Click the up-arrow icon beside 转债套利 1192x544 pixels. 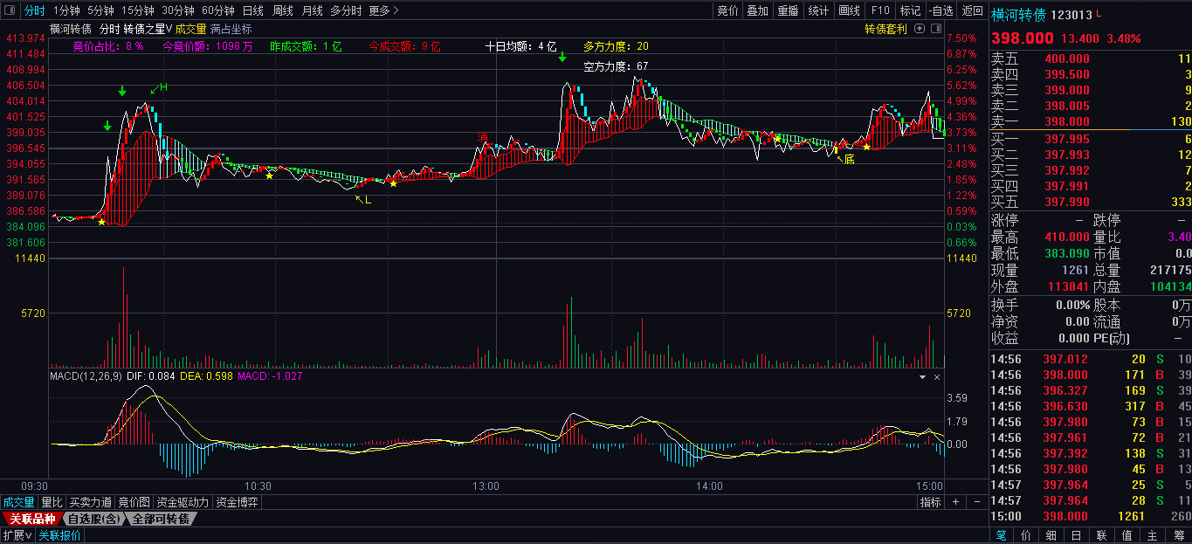pyautogui.click(x=920, y=29)
